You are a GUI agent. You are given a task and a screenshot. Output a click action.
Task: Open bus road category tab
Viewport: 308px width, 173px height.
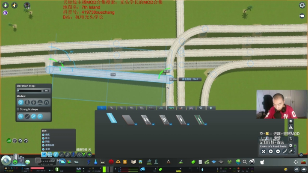point(171,108)
